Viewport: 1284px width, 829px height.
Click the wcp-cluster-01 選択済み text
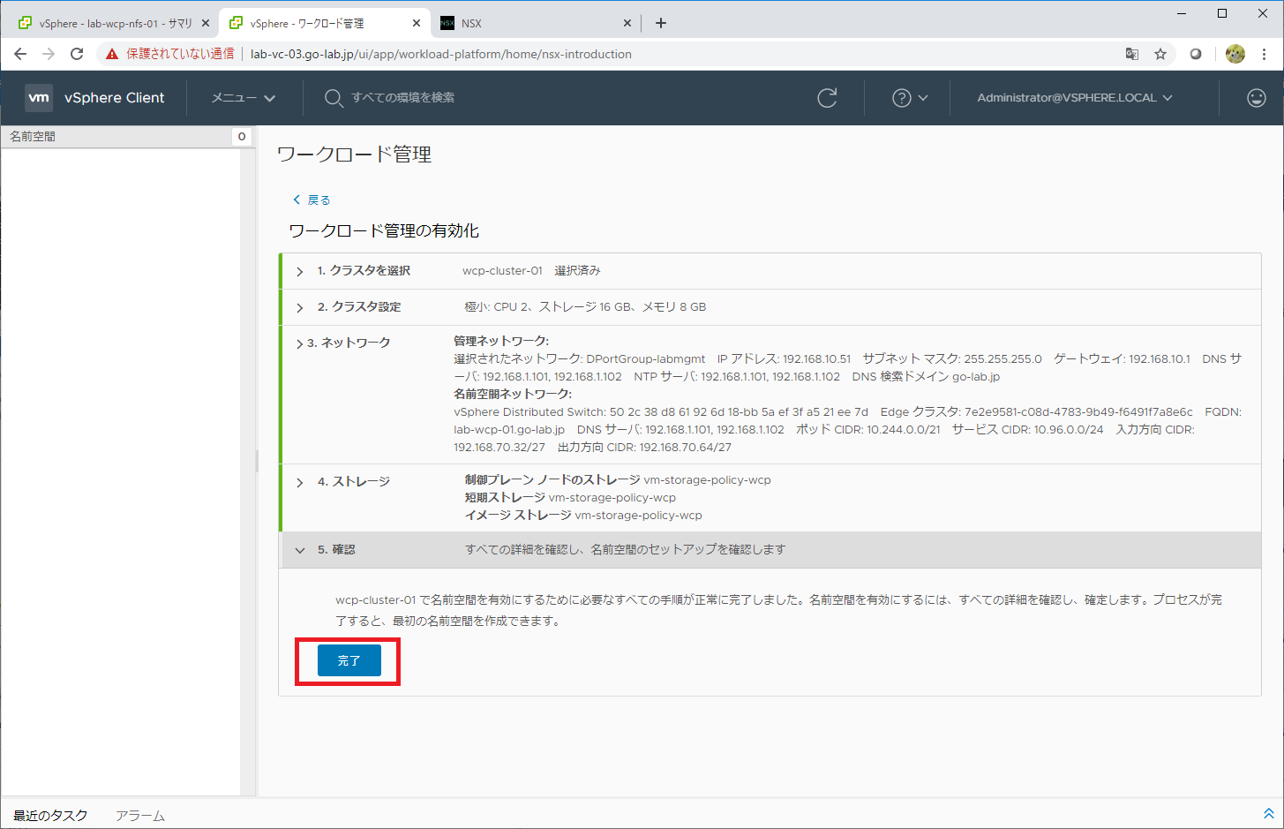pos(531,271)
